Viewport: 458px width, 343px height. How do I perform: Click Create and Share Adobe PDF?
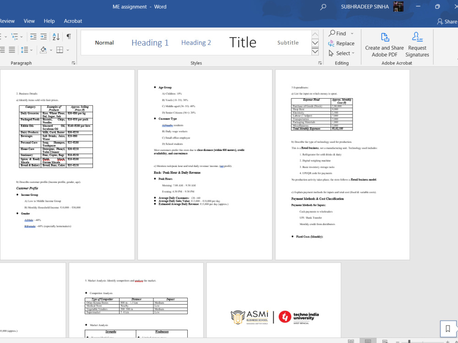coord(384,45)
